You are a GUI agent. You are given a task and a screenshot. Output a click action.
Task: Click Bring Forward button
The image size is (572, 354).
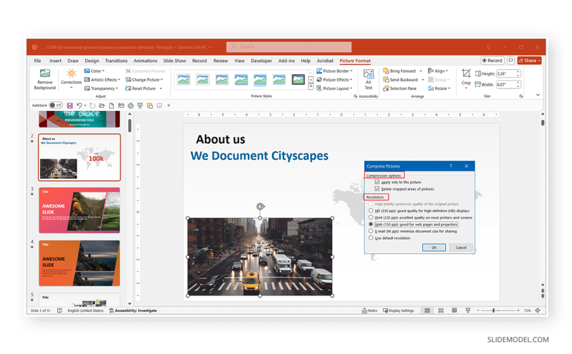(x=400, y=71)
